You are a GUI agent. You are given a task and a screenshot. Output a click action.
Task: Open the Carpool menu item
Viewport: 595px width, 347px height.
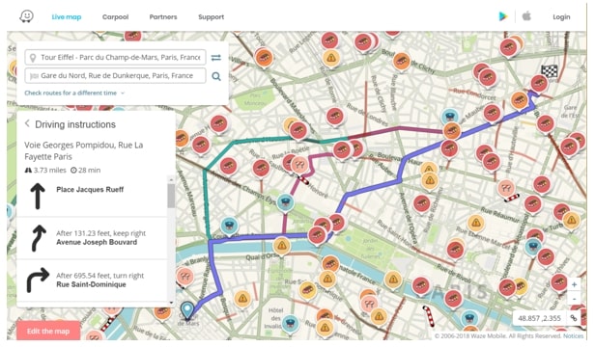tap(115, 16)
